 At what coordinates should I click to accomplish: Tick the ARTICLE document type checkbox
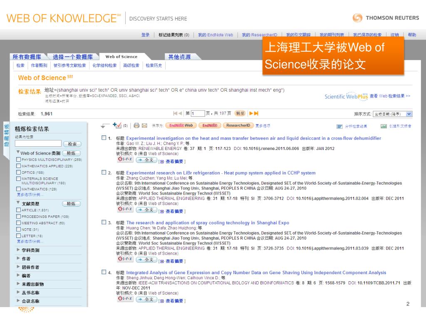pyautogui.click(x=18, y=210)
